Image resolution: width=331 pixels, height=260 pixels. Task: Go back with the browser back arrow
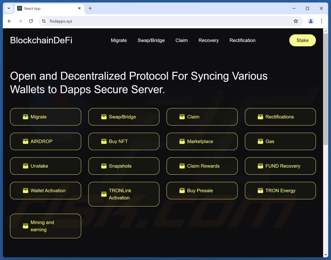(10, 21)
